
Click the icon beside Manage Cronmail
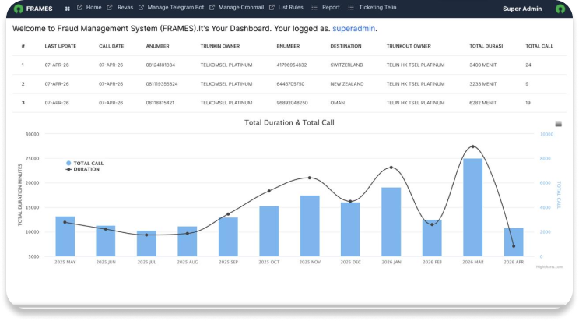212,7
